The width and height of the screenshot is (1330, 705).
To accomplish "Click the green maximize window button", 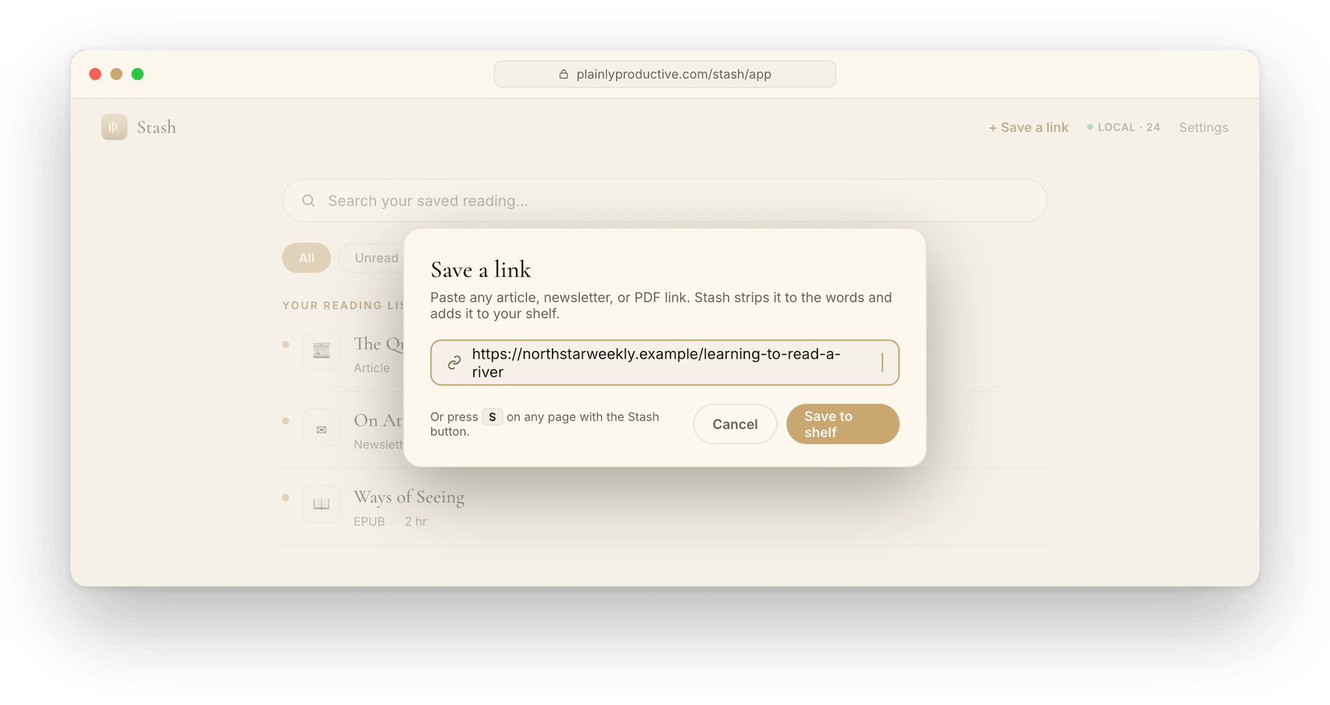I will point(138,74).
